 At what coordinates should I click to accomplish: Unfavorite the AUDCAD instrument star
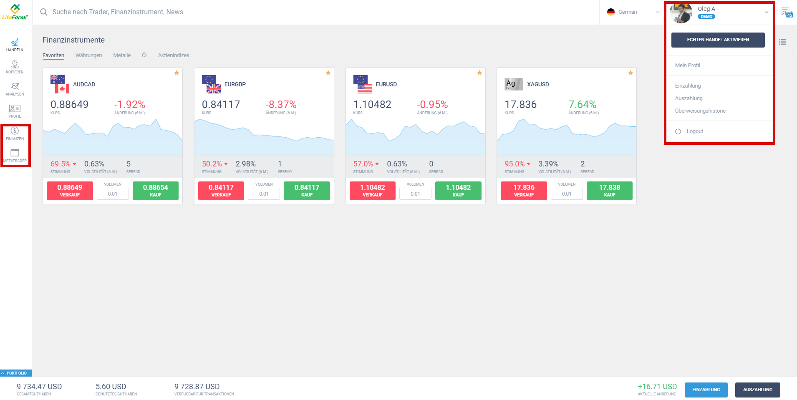point(177,73)
